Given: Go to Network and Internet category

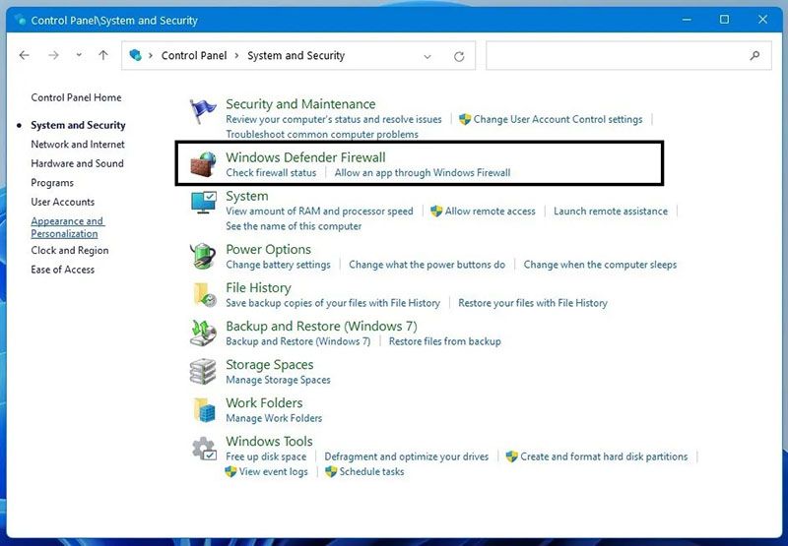Looking at the screenshot, I should point(78,145).
